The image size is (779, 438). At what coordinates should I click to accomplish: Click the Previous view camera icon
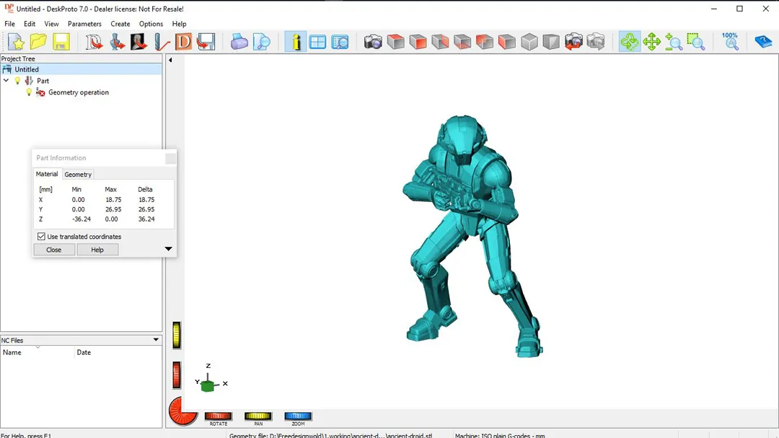pyautogui.click(x=574, y=42)
